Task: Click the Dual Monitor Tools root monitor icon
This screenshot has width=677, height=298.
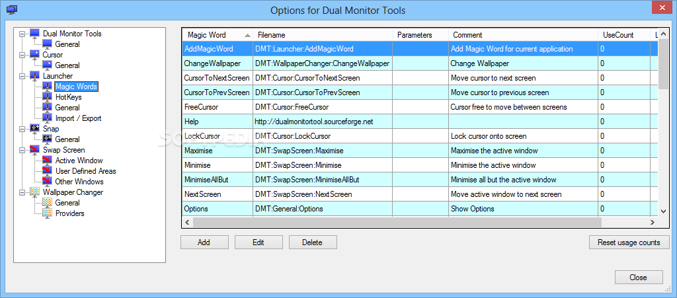Action: coord(34,34)
